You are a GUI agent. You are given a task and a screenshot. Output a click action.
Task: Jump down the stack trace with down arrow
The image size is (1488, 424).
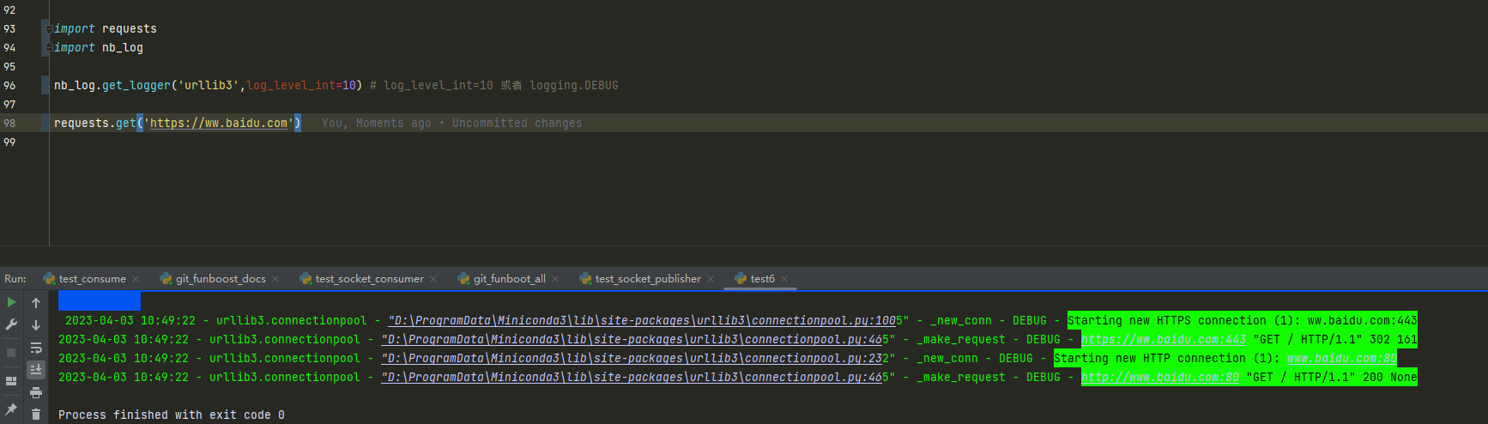point(36,325)
